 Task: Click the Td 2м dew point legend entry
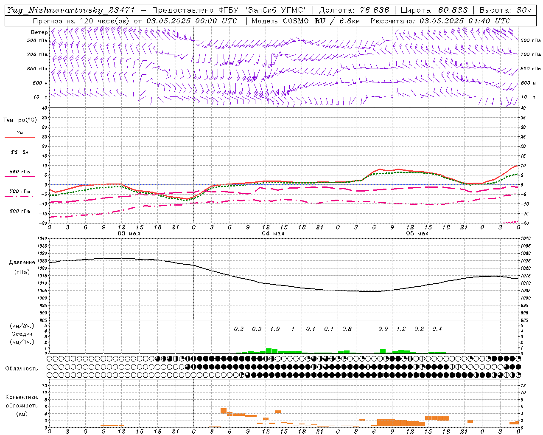point(20,152)
